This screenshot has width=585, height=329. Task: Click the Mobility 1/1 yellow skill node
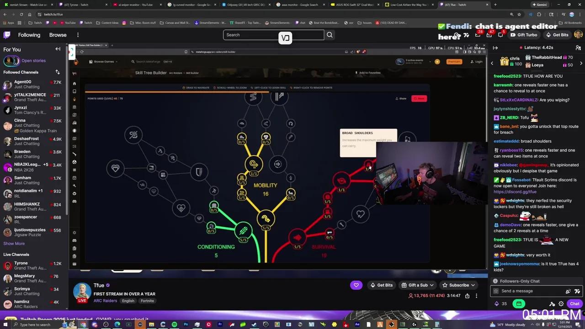[254, 165]
